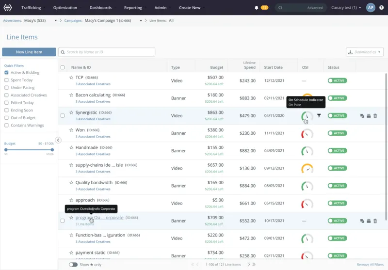Enable the Under Pacing filter
This screenshot has width=388, height=270.
(6, 88)
